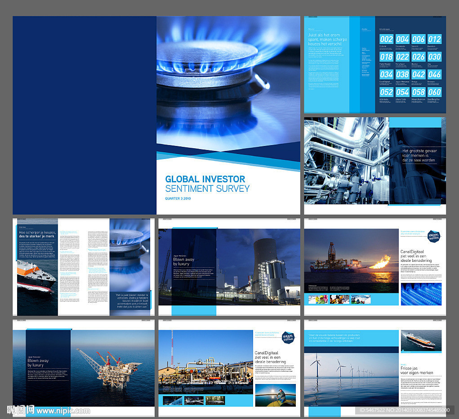Click the 'Het grootste gevaar voor merken' quote
This screenshot has width=459, height=419.
[419, 155]
